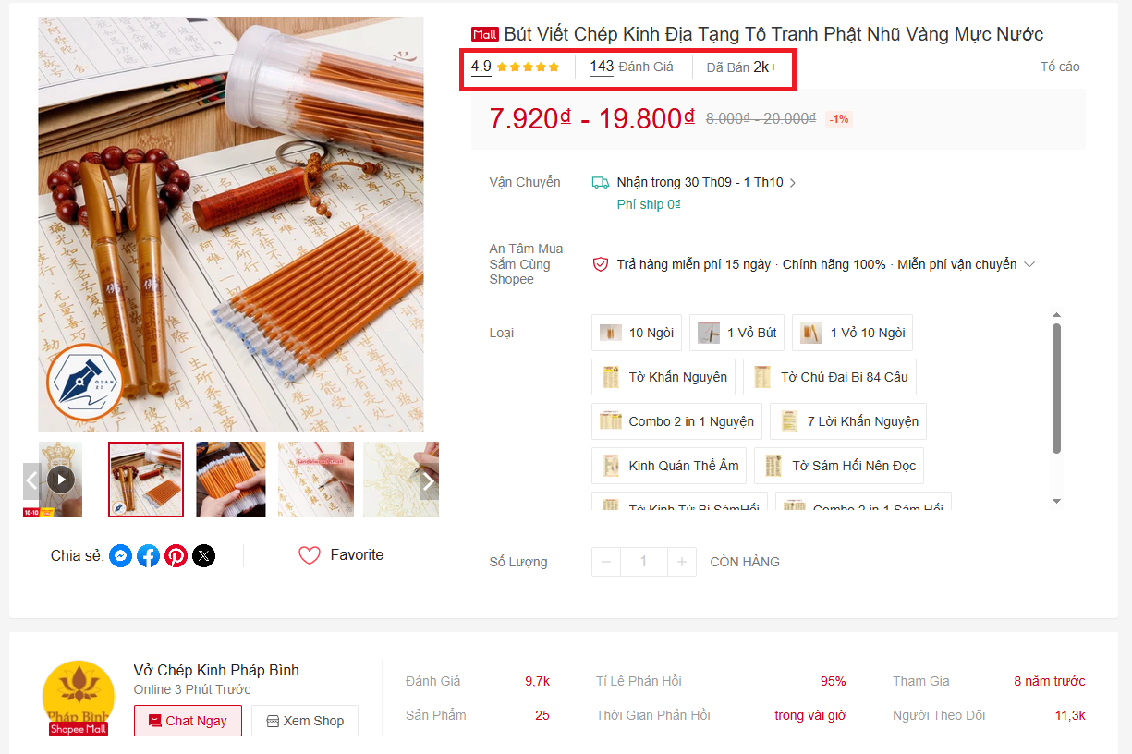Show previous product thumbnails with left arrow
Image resolution: width=1132 pixels, height=754 pixels.
click(x=31, y=480)
